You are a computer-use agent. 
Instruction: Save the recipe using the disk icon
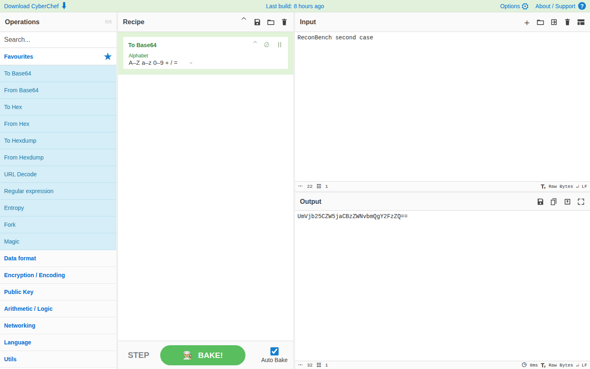click(x=257, y=22)
